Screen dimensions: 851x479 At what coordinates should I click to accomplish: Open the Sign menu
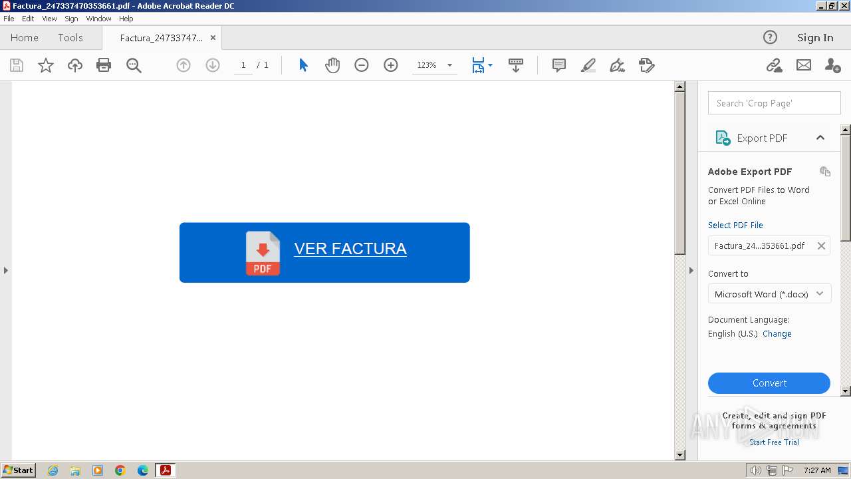coord(71,19)
